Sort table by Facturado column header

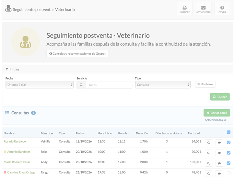click(195, 133)
